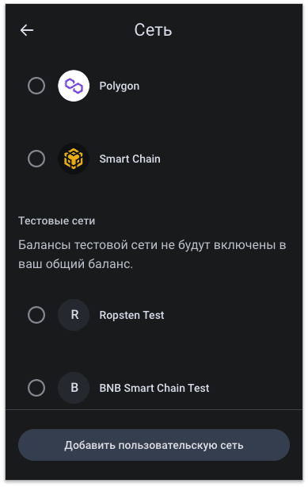Screen dimensions: 308x487
Task: Click the Ropsten Test network label
Action: [x=131, y=315]
